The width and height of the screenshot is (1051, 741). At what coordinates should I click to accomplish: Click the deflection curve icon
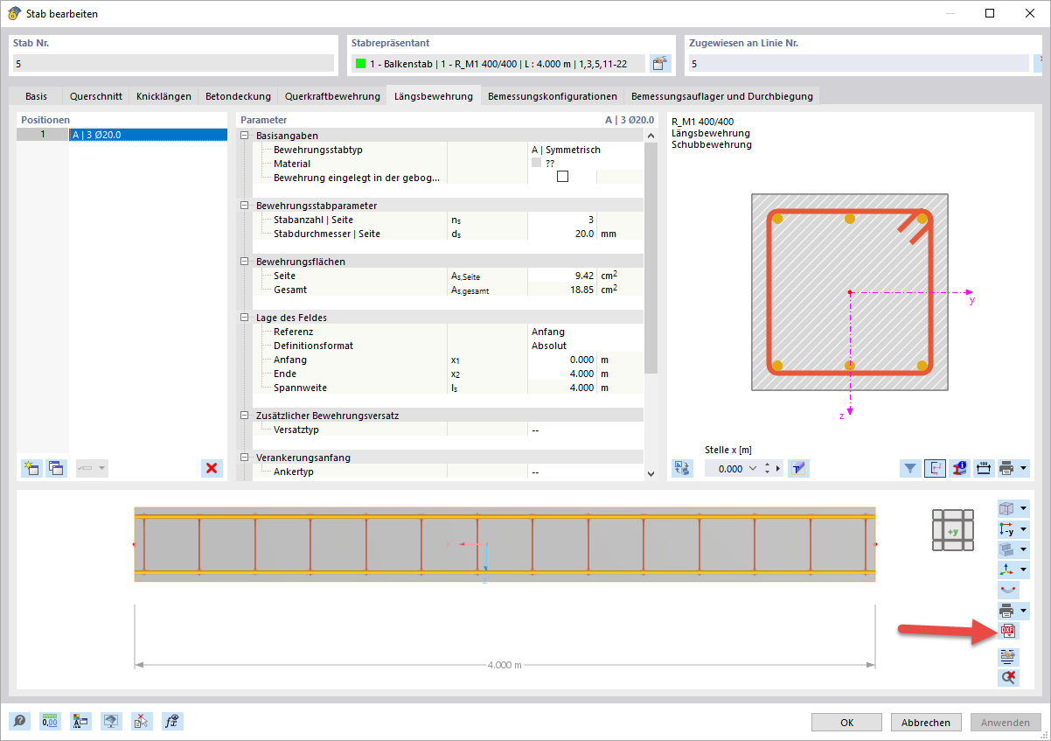pyautogui.click(x=1008, y=590)
